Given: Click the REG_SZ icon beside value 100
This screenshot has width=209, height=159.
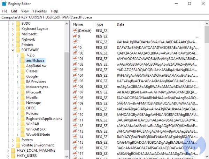Looking at the screenshot, I should (x=75, y=53).
